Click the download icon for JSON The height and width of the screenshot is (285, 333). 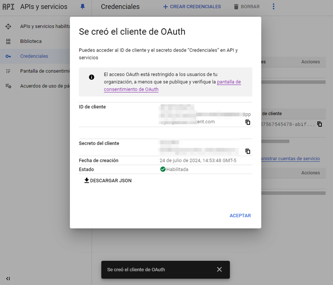point(87,180)
